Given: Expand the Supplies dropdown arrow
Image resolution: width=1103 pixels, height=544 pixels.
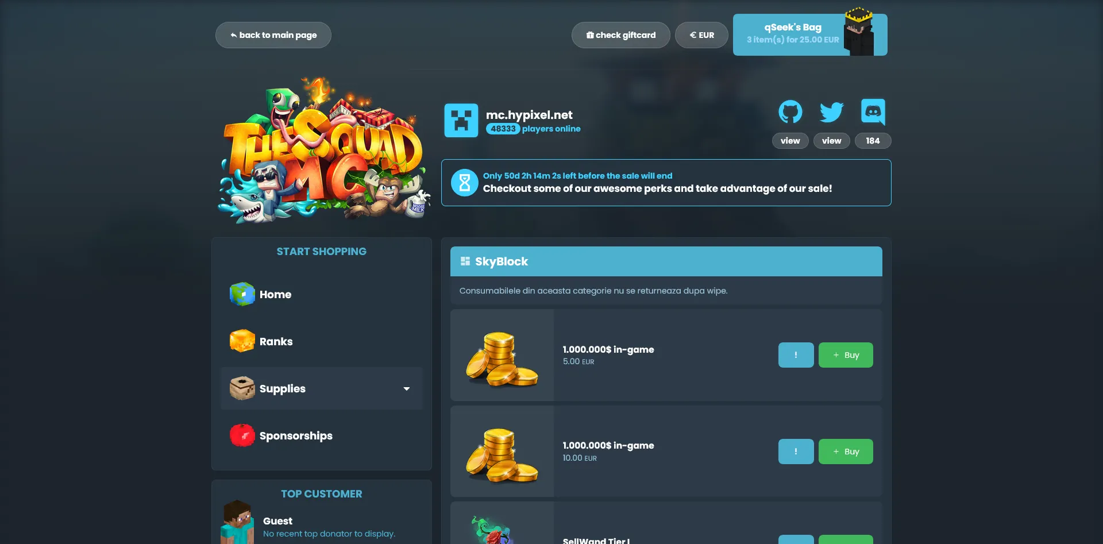Looking at the screenshot, I should (x=407, y=389).
